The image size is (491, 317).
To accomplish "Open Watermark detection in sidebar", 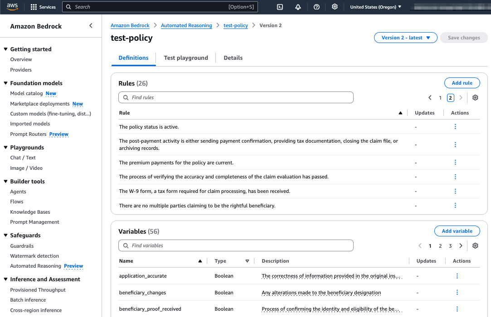I will (x=34, y=256).
